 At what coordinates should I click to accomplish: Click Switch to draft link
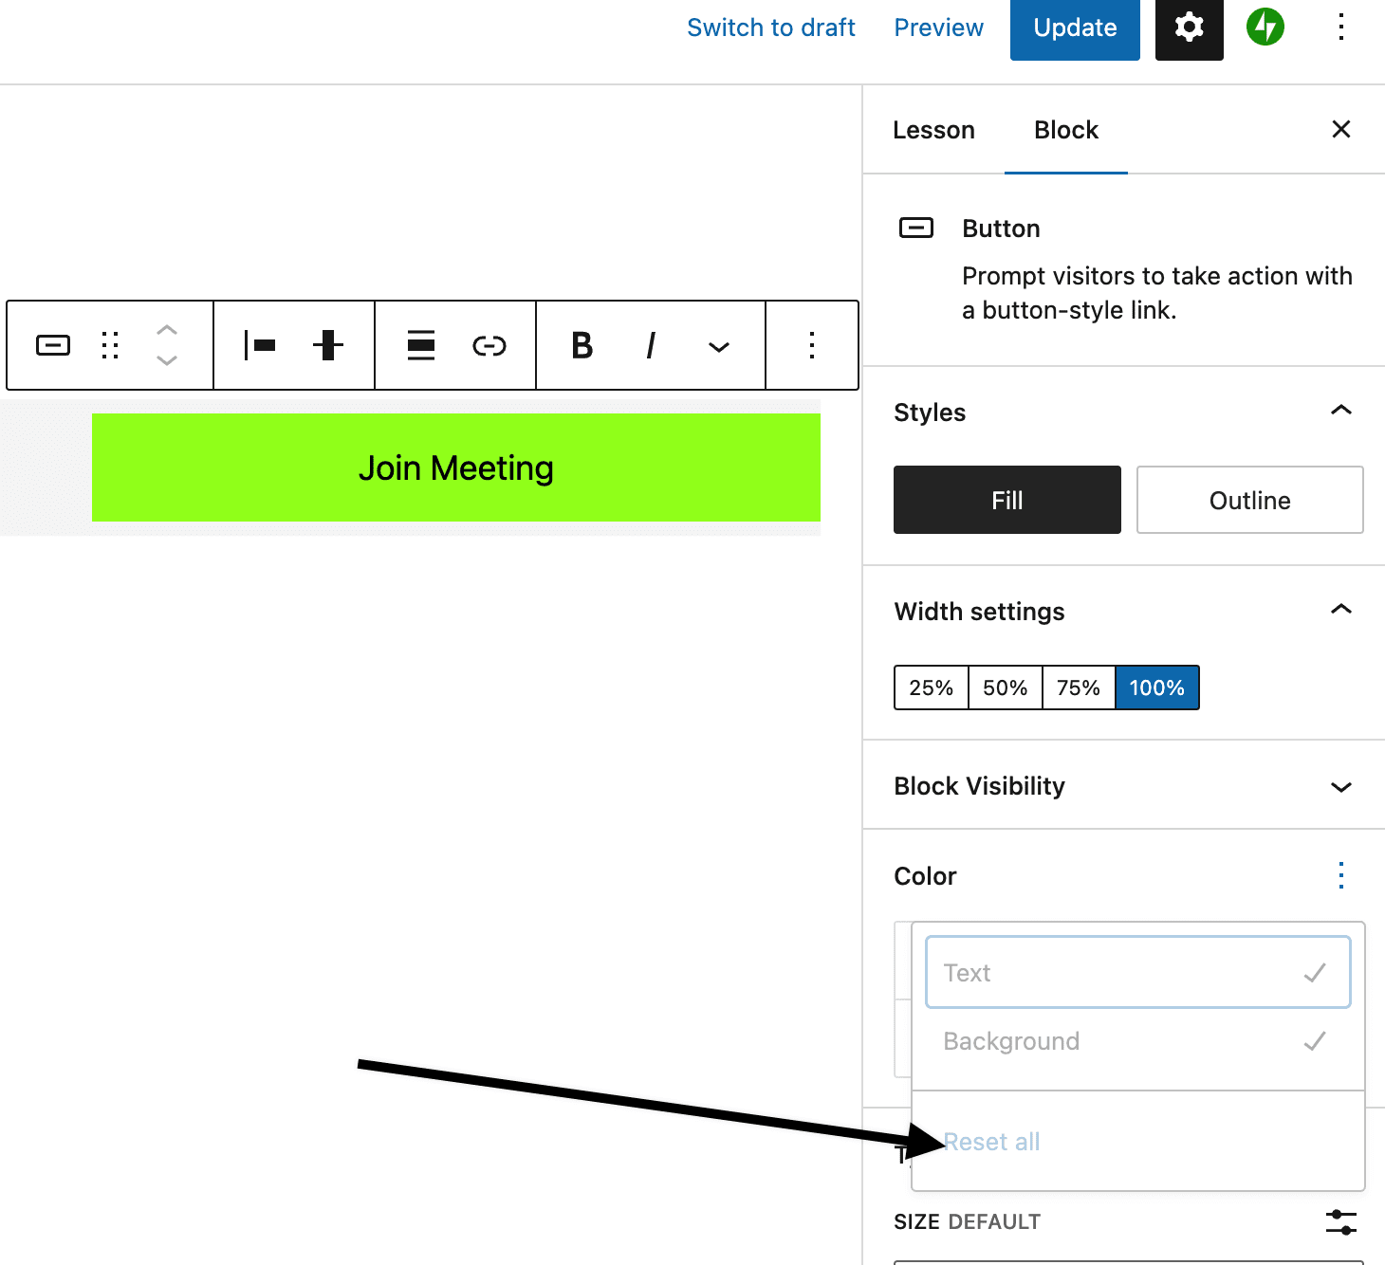pyautogui.click(x=770, y=27)
